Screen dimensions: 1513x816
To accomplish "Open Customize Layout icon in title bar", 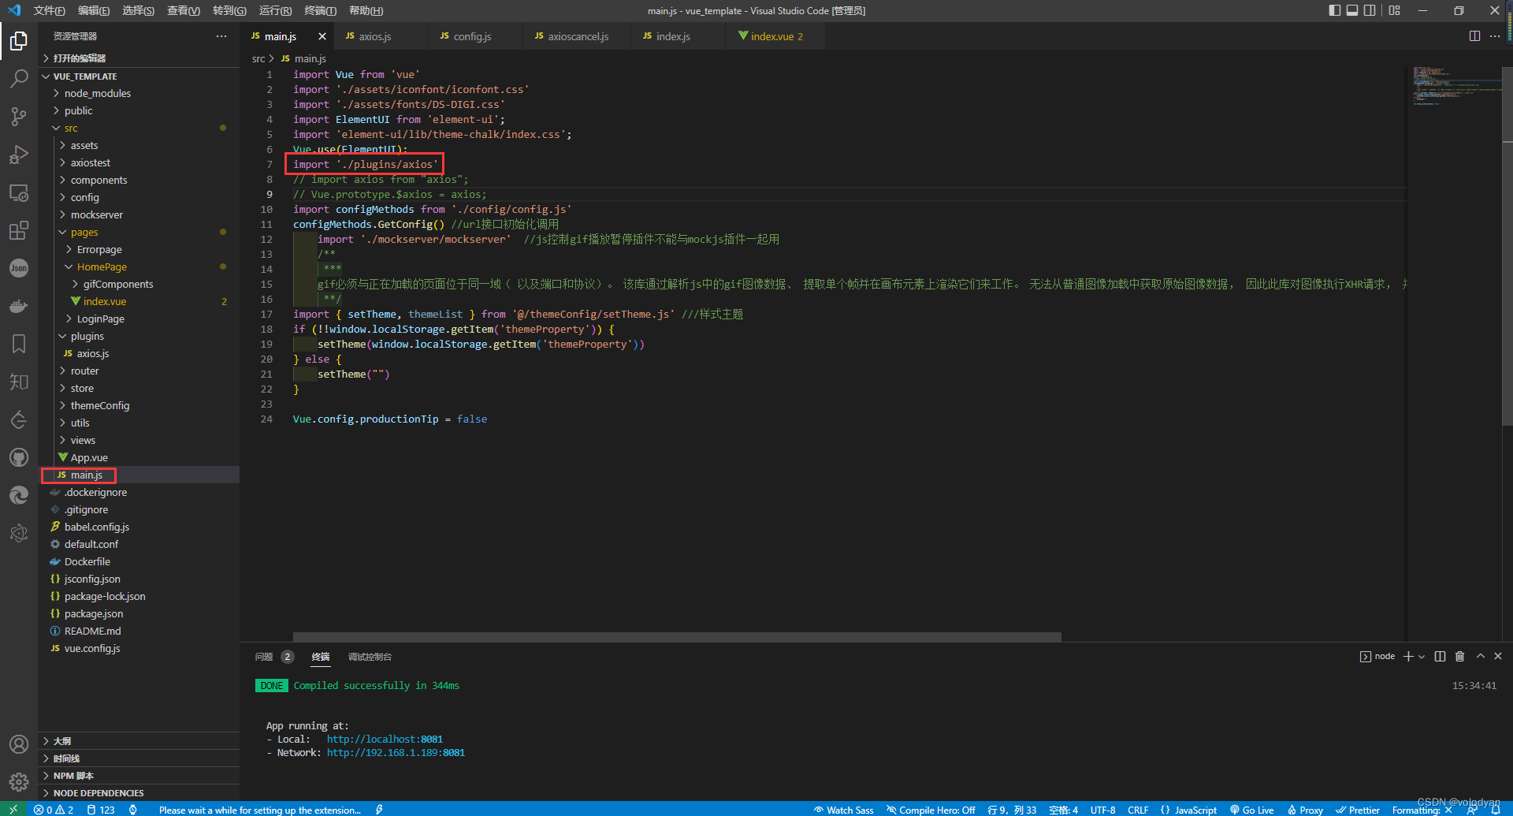I will click(x=1395, y=10).
